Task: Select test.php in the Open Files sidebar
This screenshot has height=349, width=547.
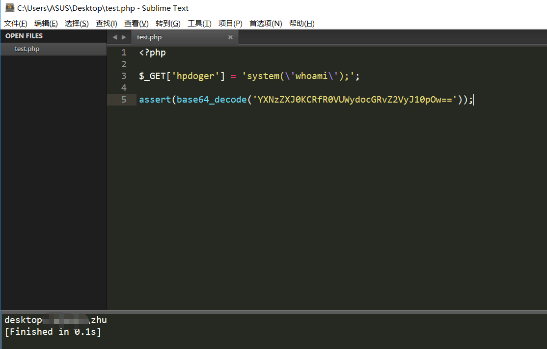Action: (54, 49)
